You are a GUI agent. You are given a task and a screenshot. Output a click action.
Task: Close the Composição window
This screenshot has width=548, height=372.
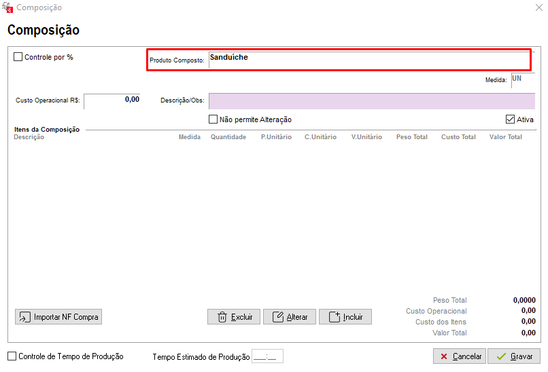pyautogui.click(x=539, y=7)
